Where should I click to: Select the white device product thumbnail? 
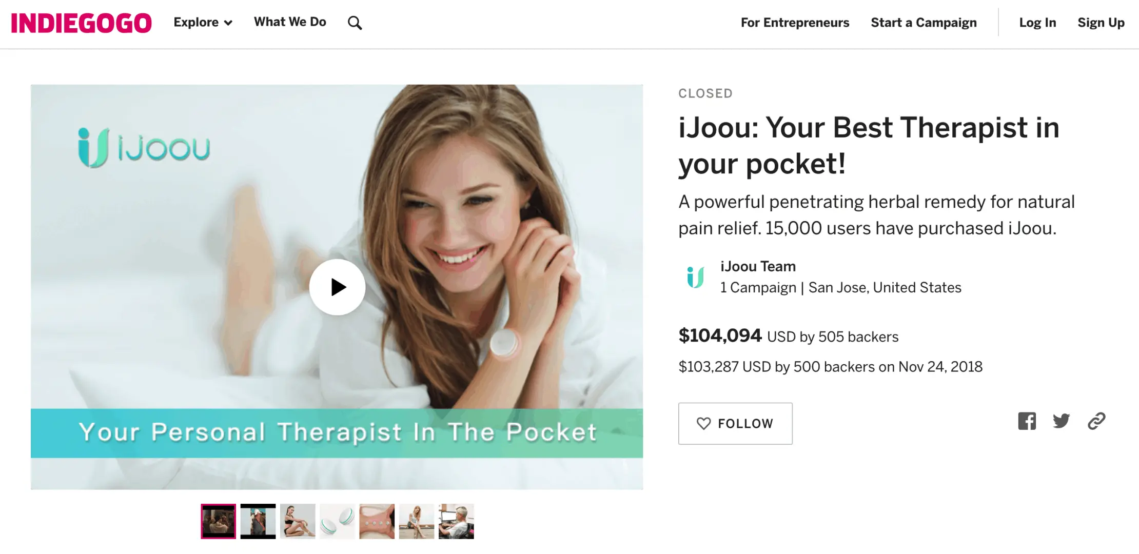click(x=337, y=521)
